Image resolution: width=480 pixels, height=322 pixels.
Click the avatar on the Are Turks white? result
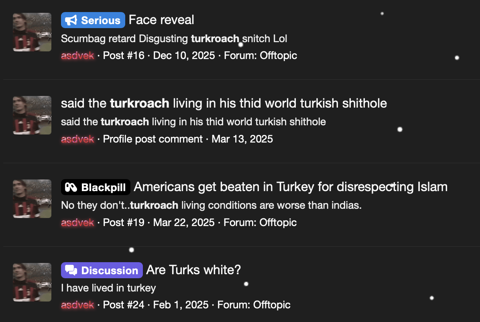(x=32, y=282)
